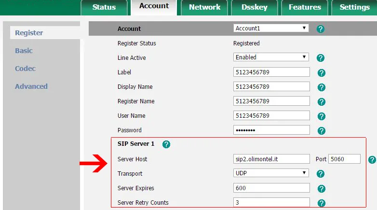377x210 pixels.
Task: Click help icon beside Line Active
Action: (321, 58)
